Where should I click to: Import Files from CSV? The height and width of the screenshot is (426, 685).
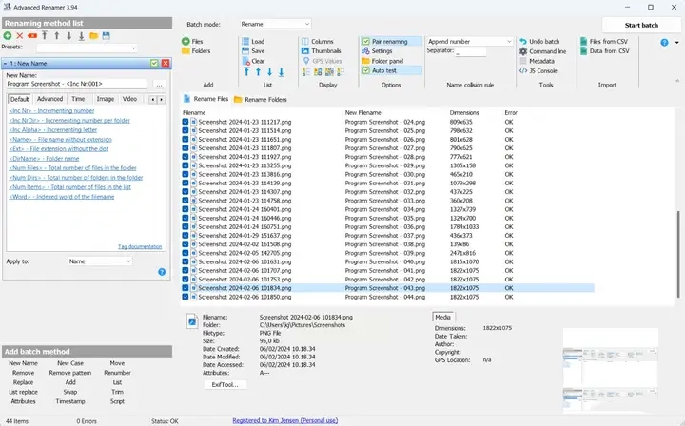pos(604,41)
